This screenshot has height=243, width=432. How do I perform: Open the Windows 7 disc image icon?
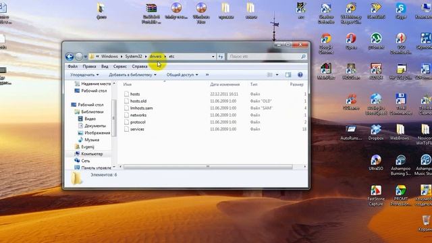(x=201, y=13)
